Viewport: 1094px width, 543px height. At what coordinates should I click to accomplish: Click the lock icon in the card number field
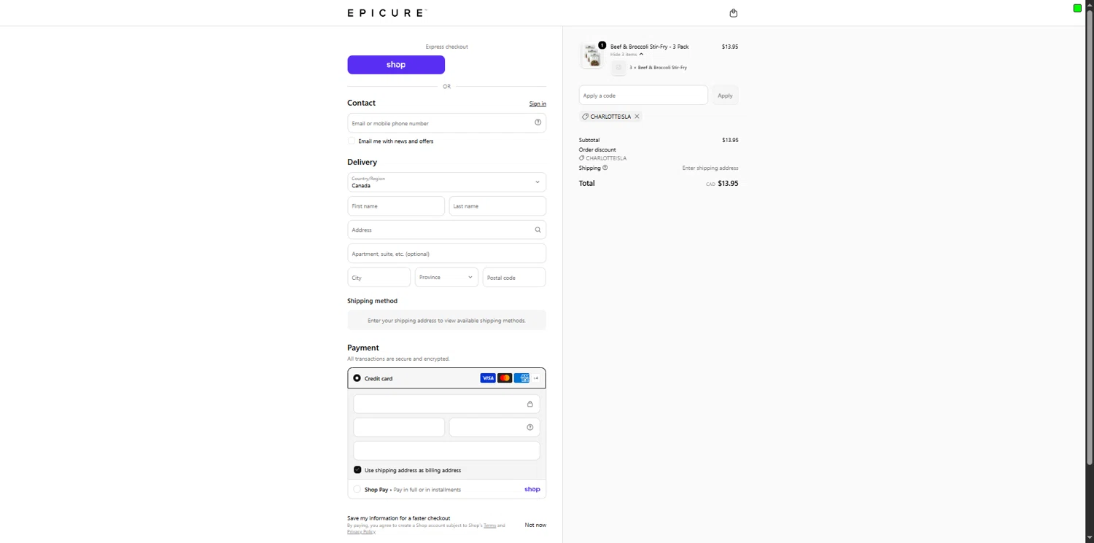pyautogui.click(x=530, y=404)
